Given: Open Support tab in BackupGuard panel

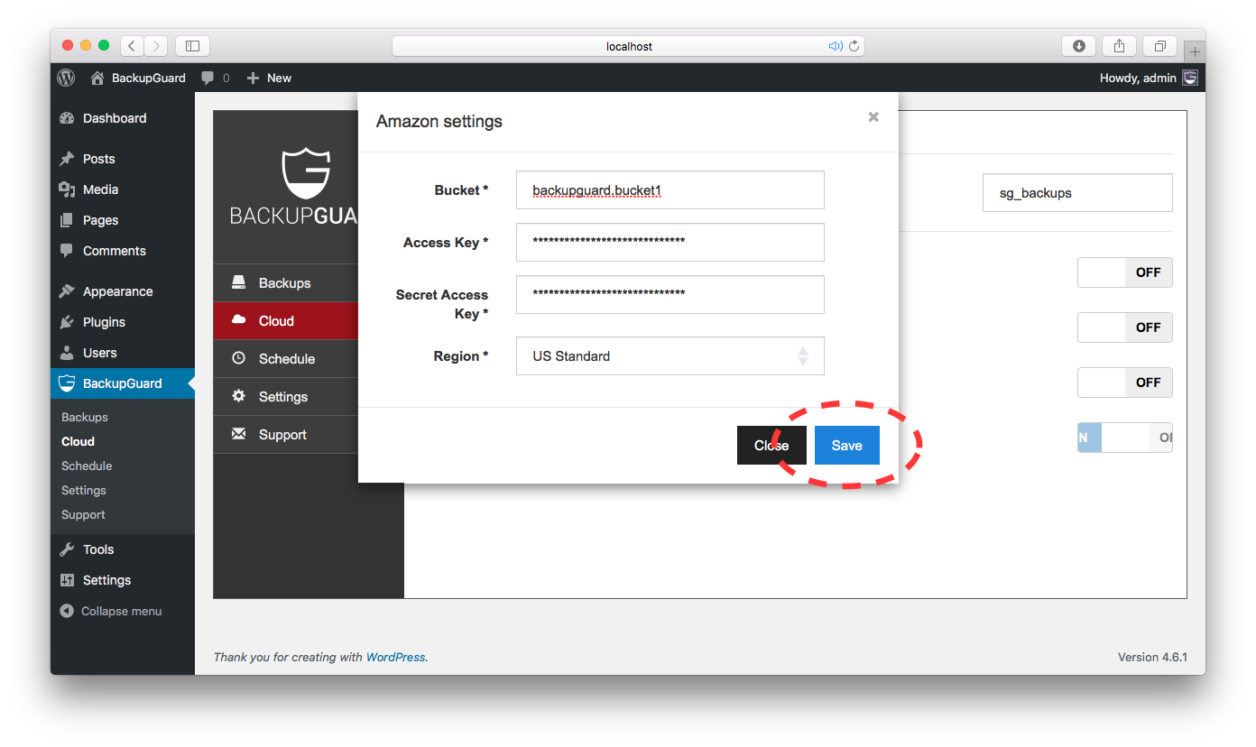Looking at the screenshot, I should [286, 435].
